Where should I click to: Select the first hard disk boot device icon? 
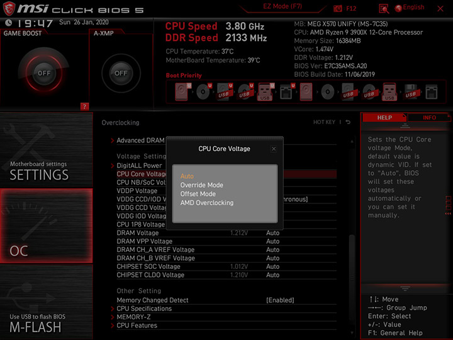pyautogui.click(x=183, y=92)
